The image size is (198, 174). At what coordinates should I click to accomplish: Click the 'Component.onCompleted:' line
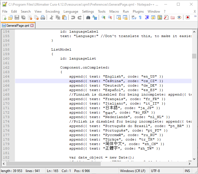(85, 67)
